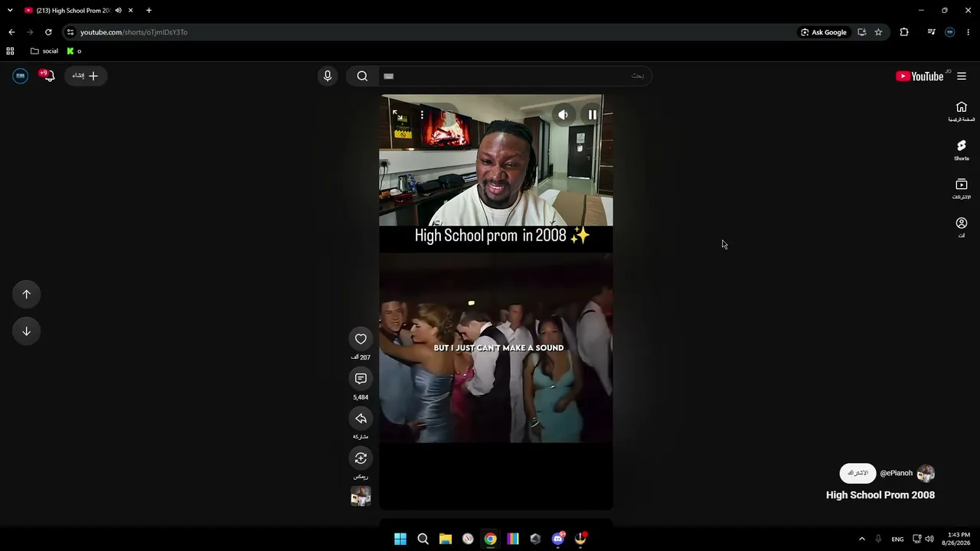Open a new browser tab
Screen dimensions: 980x551
[149, 11]
